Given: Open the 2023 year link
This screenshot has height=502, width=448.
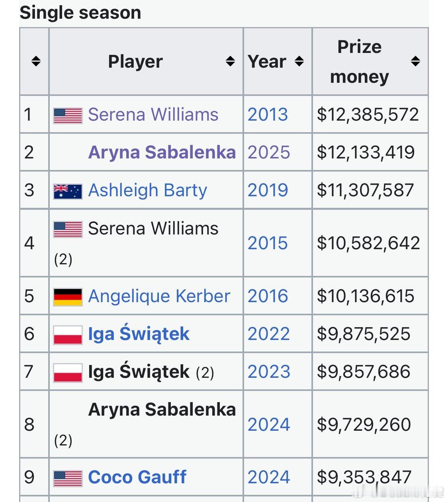Looking at the screenshot, I should pos(269,372).
